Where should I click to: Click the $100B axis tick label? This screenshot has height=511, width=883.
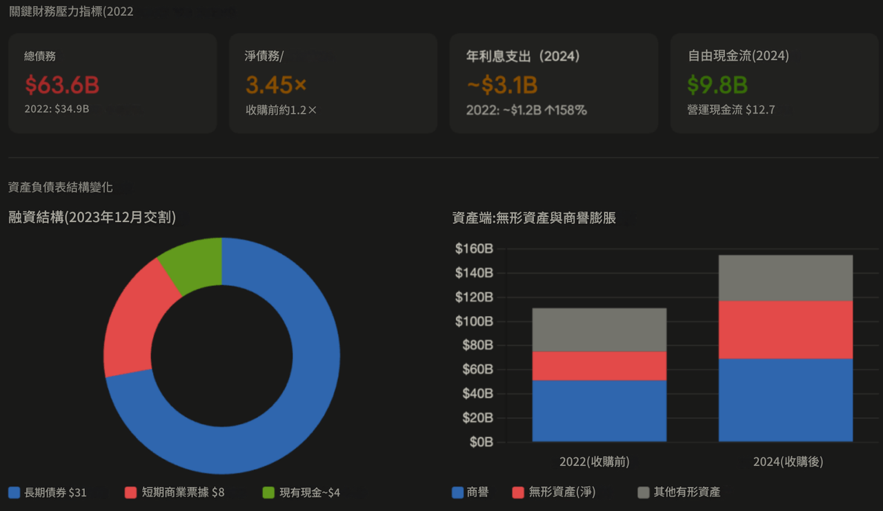474,321
